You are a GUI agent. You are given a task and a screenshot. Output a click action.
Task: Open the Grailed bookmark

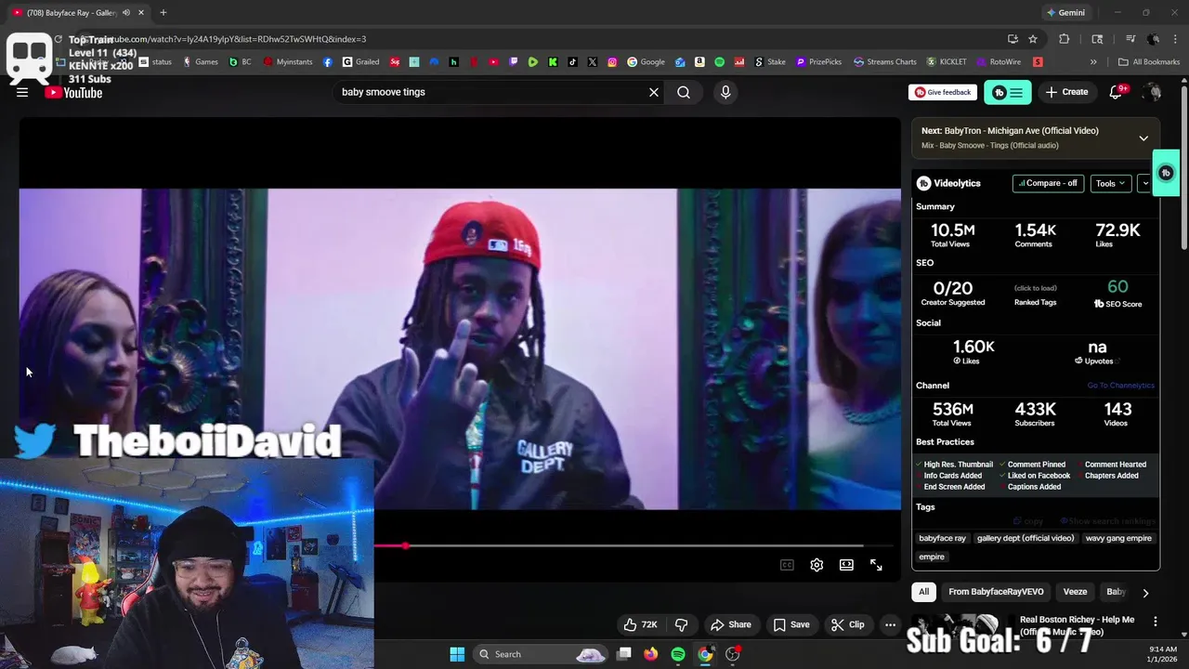[361, 62]
